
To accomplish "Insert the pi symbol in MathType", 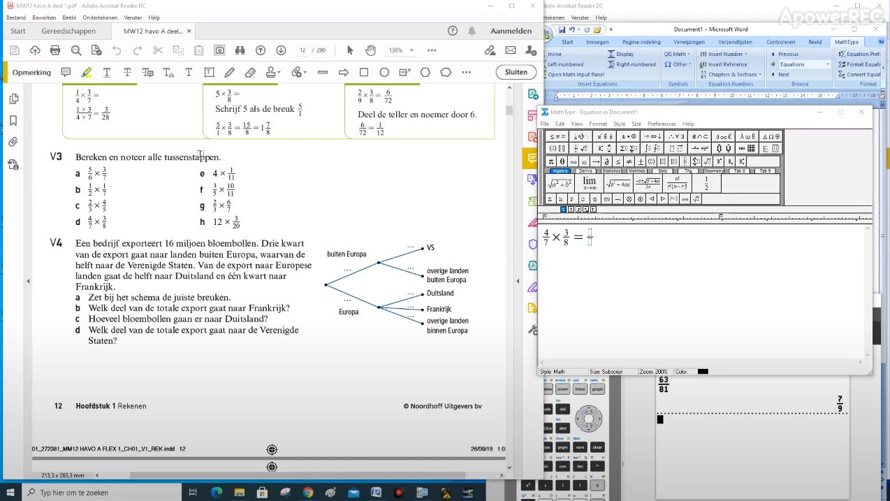I will [551, 161].
